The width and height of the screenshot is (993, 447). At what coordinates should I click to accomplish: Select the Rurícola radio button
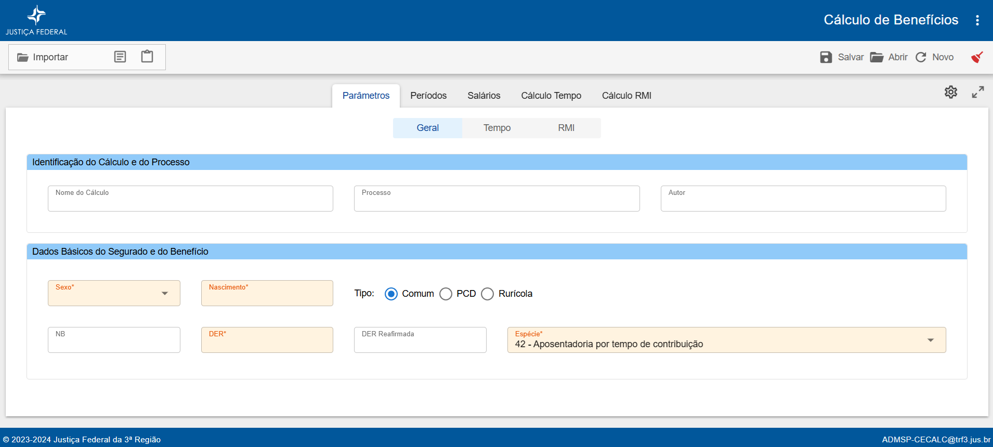tap(487, 294)
